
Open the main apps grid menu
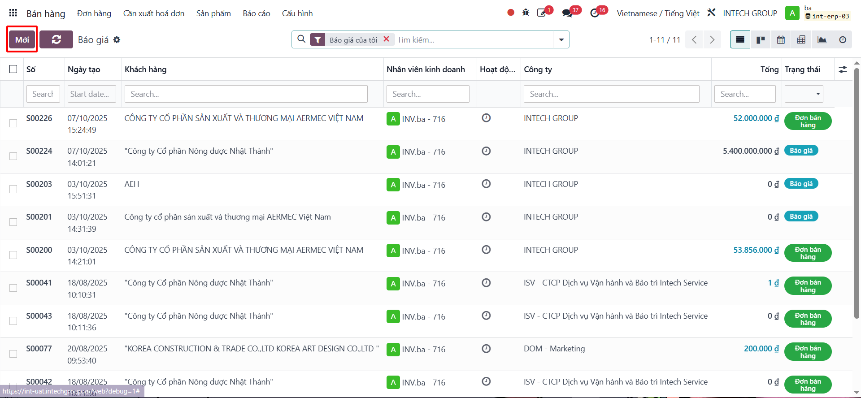(13, 13)
